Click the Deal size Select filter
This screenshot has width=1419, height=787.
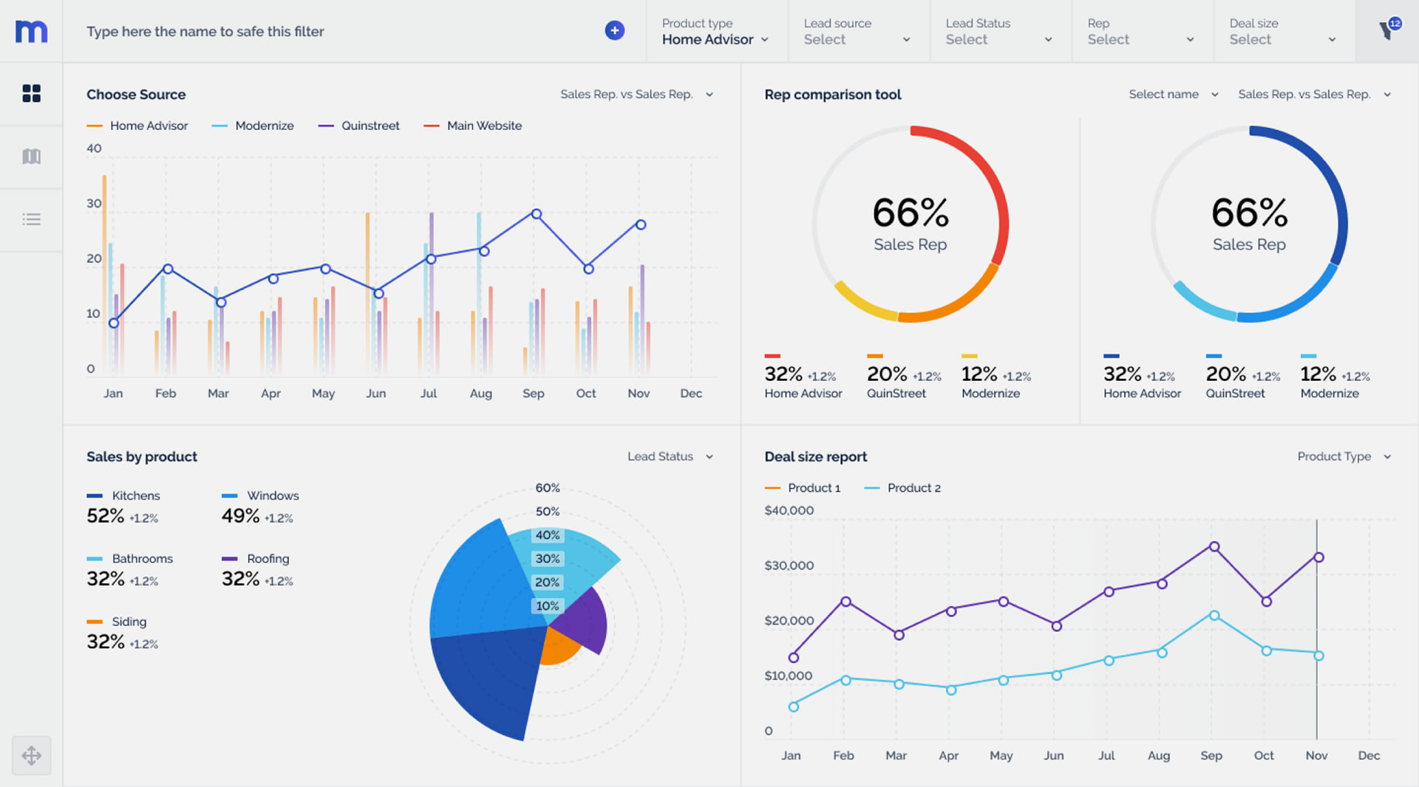pyautogui.click(x=1283, y=32)
